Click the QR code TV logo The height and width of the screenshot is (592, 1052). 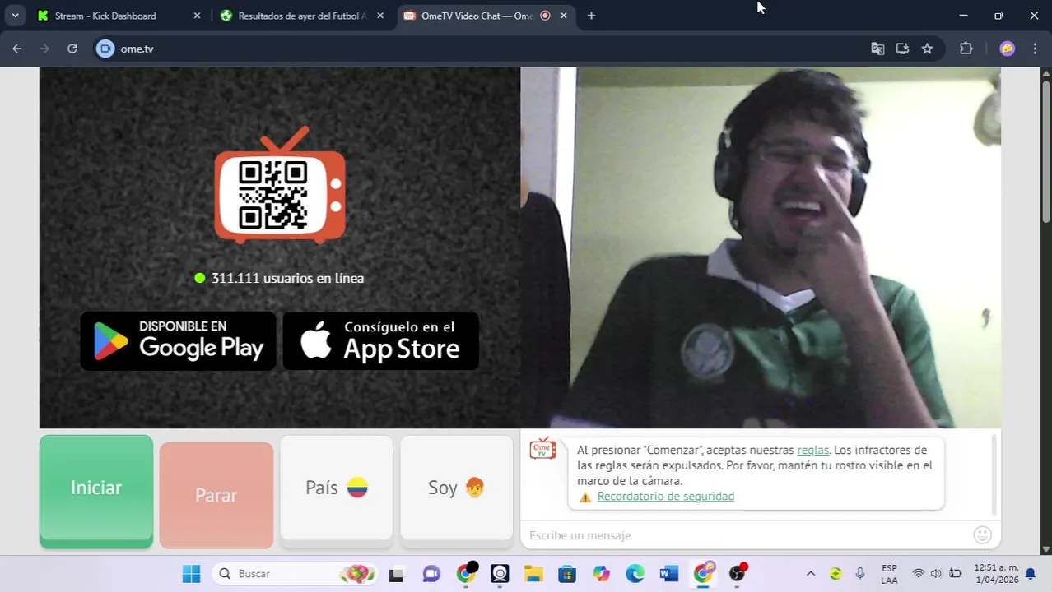(280, 187)
